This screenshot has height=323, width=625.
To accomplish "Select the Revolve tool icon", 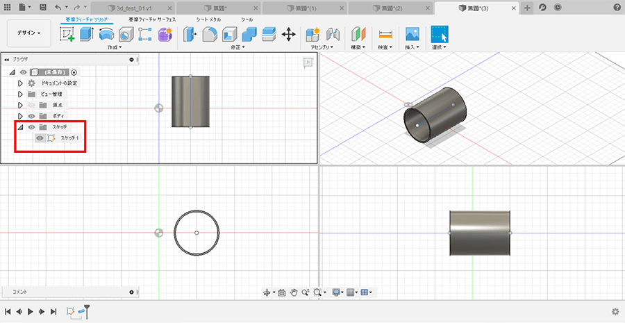I will 106,34.
